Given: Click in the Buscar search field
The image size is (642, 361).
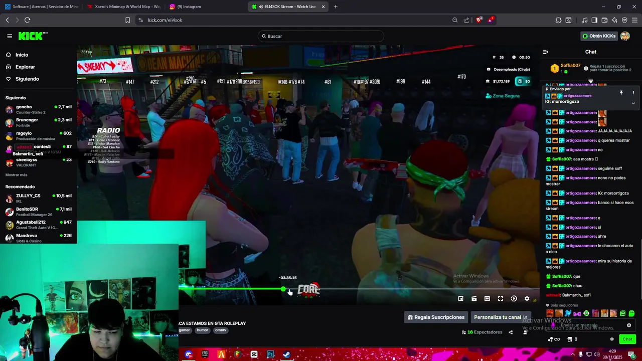Looking at the screenshot, I should pos(321,36).
